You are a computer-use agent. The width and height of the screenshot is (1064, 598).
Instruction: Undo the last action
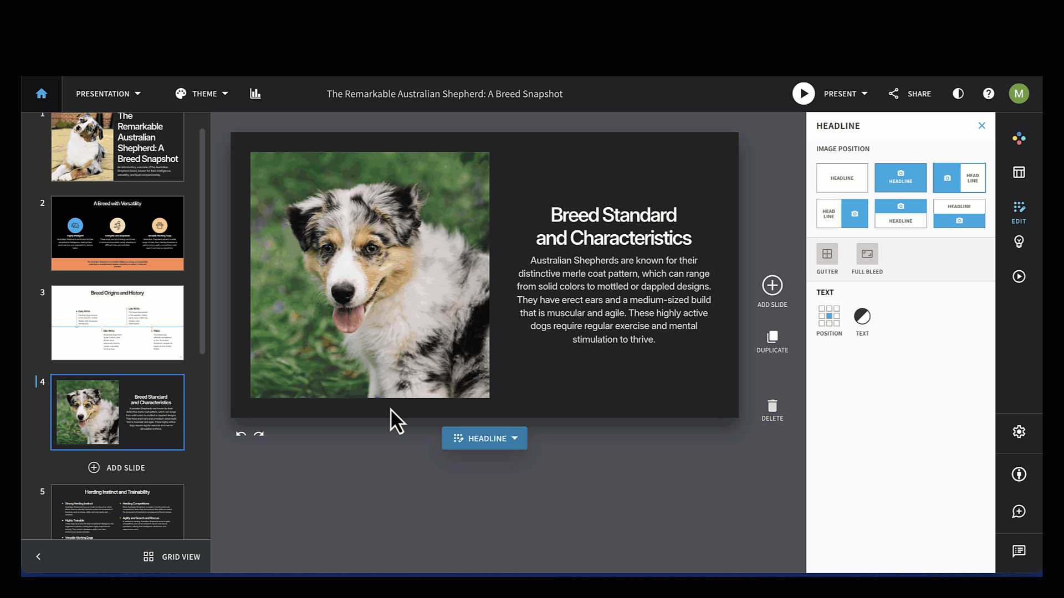[x=241, y=434]
